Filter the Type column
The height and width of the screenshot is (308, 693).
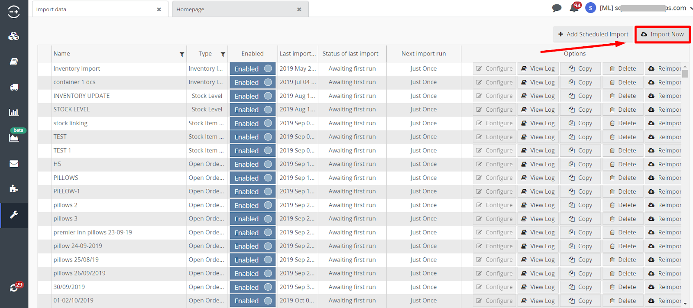point(223,54)
